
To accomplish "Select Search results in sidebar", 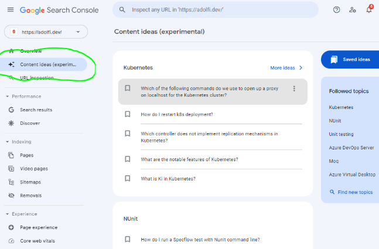I will 36,110.
